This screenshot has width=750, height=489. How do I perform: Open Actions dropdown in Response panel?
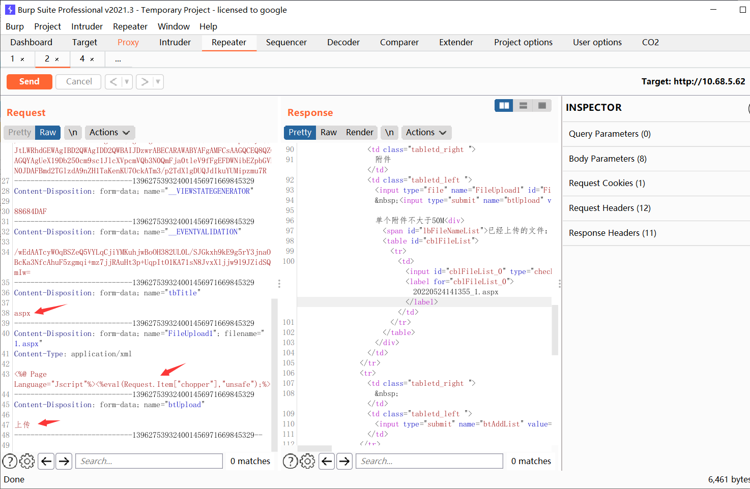pos(426,132)
